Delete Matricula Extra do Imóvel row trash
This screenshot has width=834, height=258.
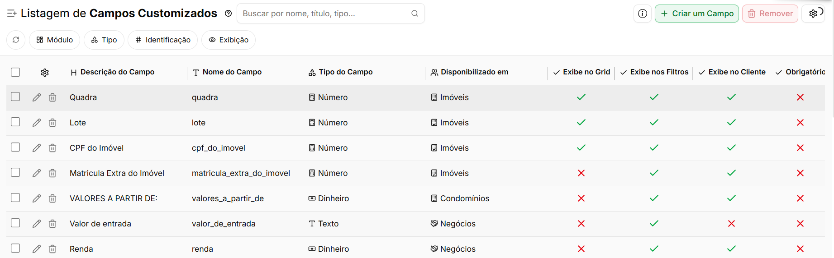pos(52,173)
